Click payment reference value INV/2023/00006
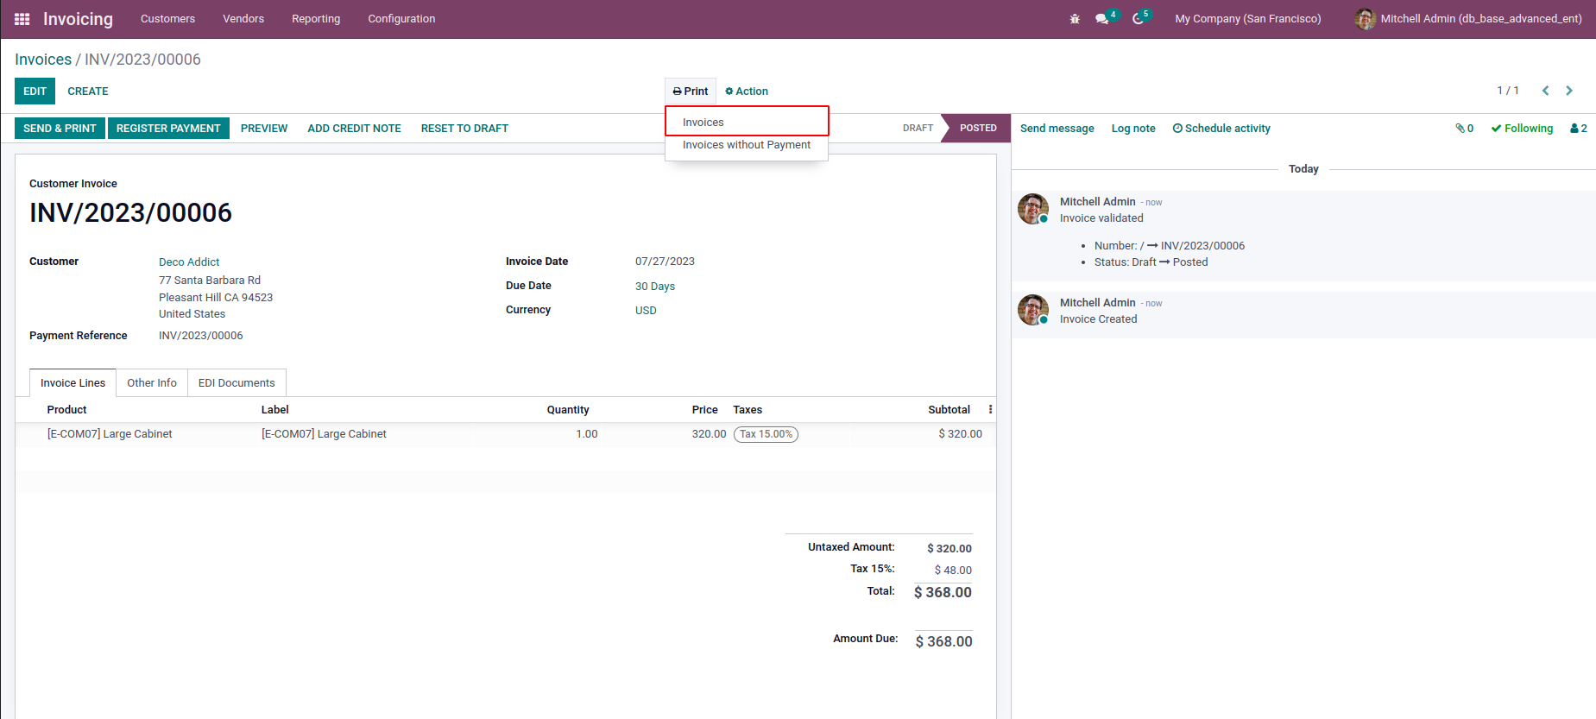The height and width of the screenshot is (719, 1596). coord(201,336)
